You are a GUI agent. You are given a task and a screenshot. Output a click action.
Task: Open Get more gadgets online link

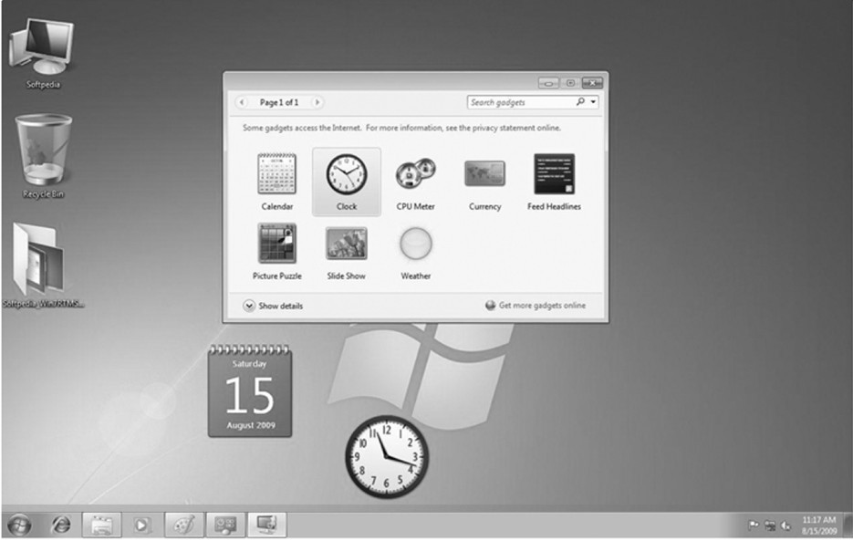pyautogui.click(x=536, y=306)
